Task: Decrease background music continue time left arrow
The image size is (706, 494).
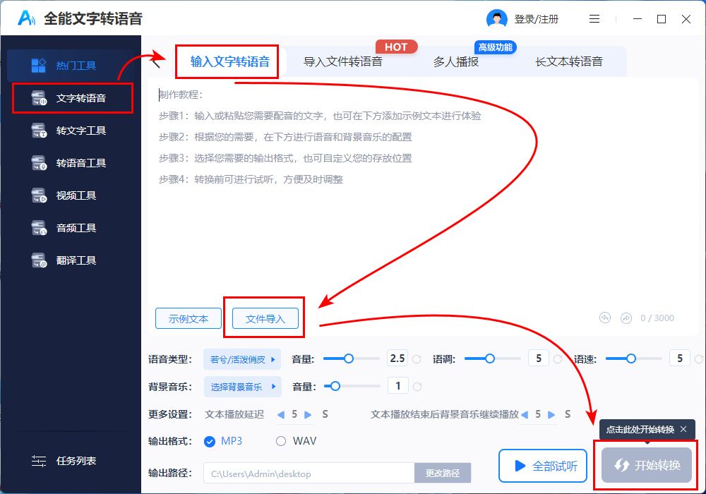Action: click(x=525, y=414)
